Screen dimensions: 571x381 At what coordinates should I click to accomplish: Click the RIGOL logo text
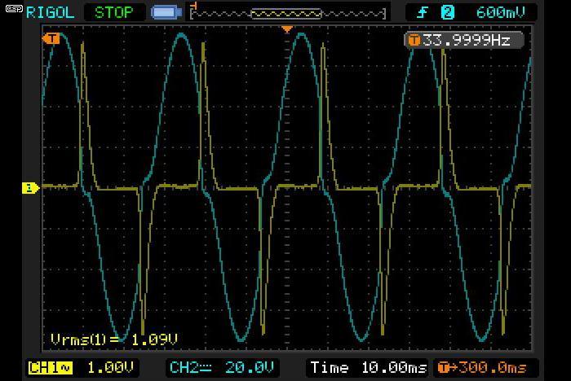pyautogui.click(x=51, y=13)
